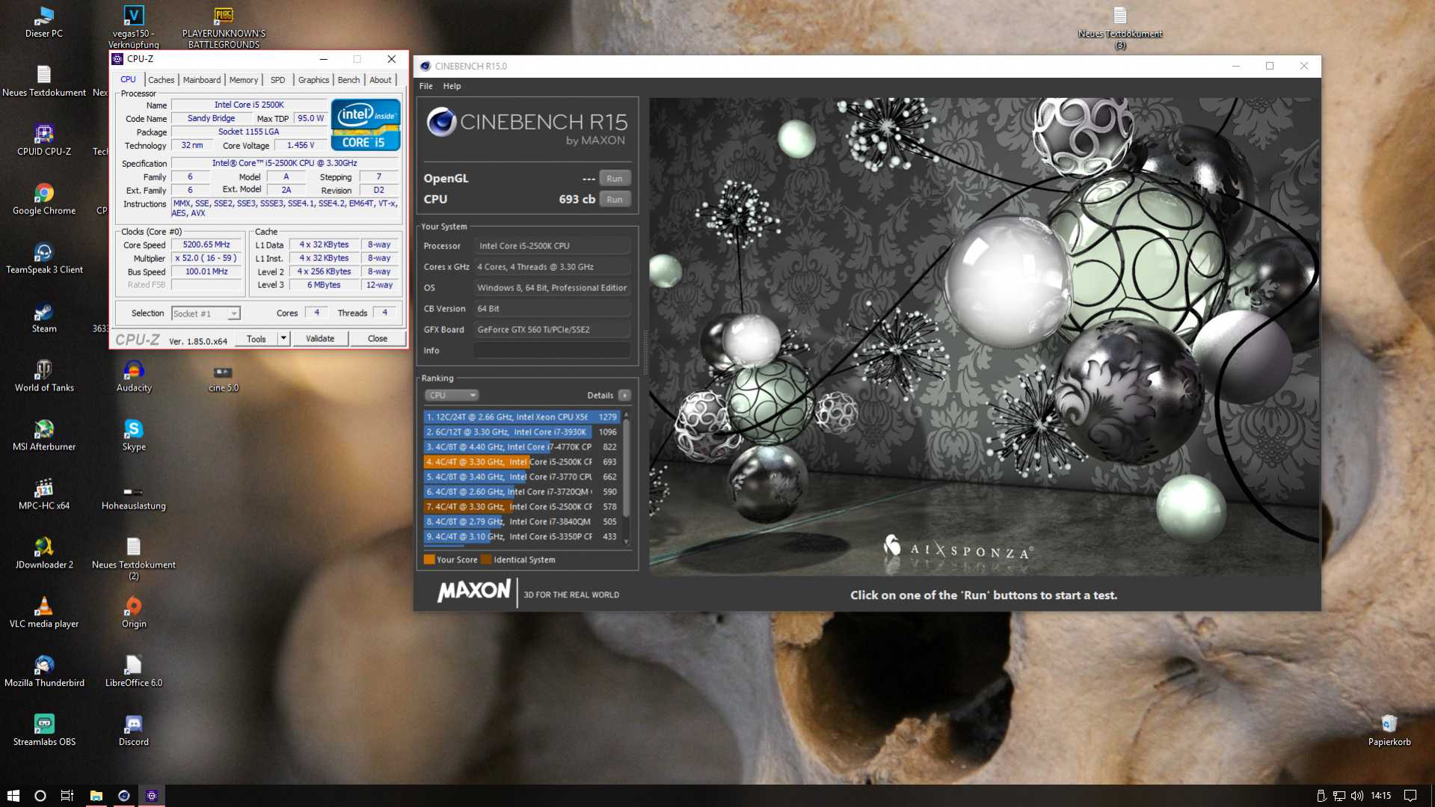Open Neues Textdokument (3) file icon
Screen dimensions: 1435x807
[x=1119, y=27]
